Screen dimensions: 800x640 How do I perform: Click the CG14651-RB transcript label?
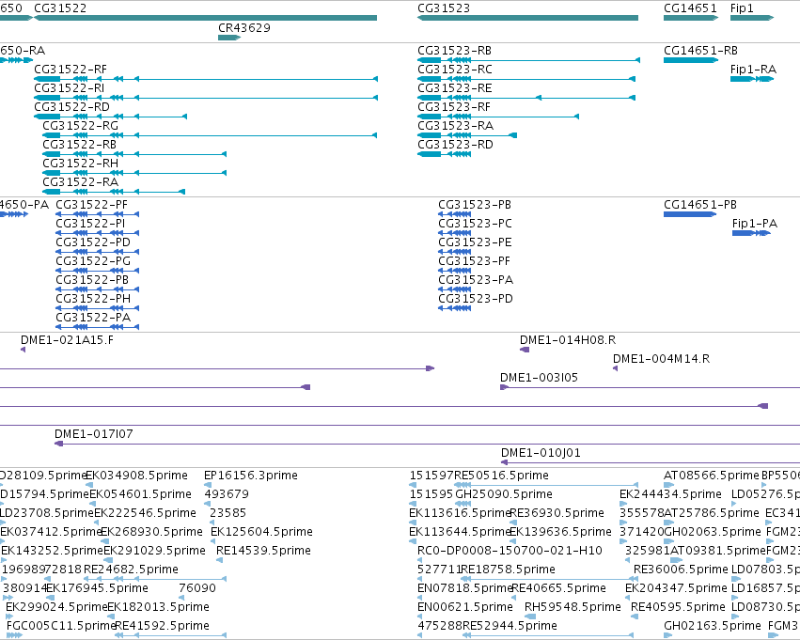[x=700, y=51]
